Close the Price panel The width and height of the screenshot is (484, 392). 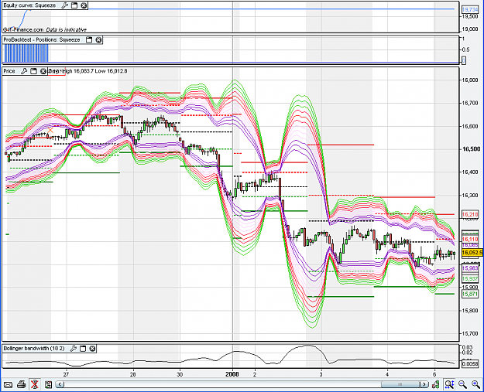pos(43,71)
